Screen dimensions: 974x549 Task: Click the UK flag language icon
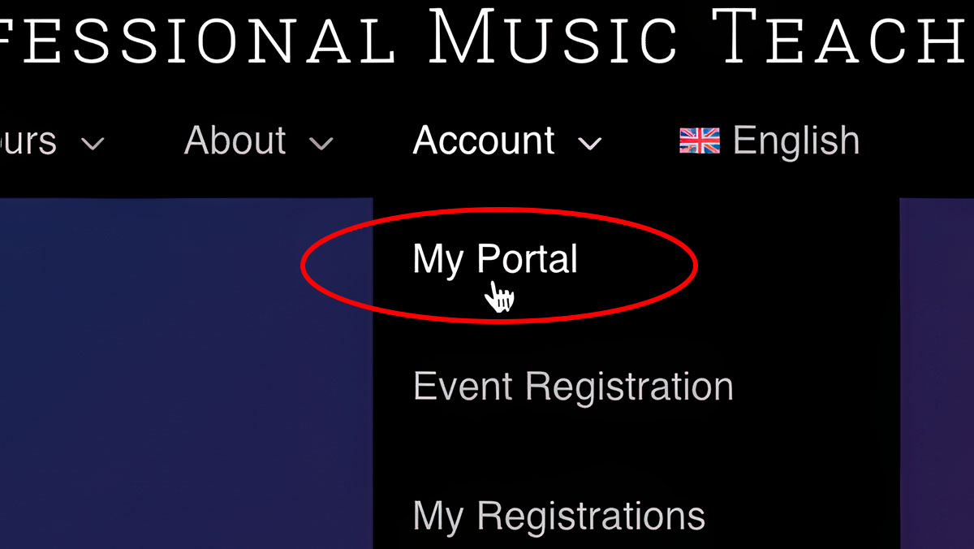click(699, 141)
